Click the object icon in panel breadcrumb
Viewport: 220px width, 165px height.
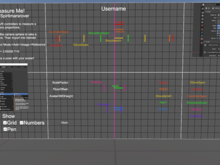tap(206, 8)
